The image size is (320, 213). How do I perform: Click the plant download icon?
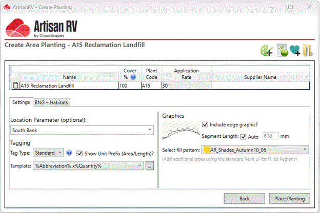click(283, 50)
